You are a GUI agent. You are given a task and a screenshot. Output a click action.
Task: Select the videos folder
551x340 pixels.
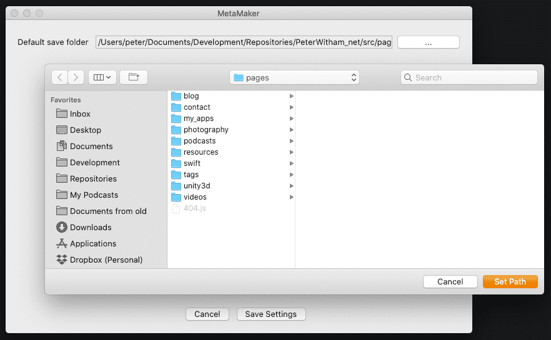pos(232,197)
